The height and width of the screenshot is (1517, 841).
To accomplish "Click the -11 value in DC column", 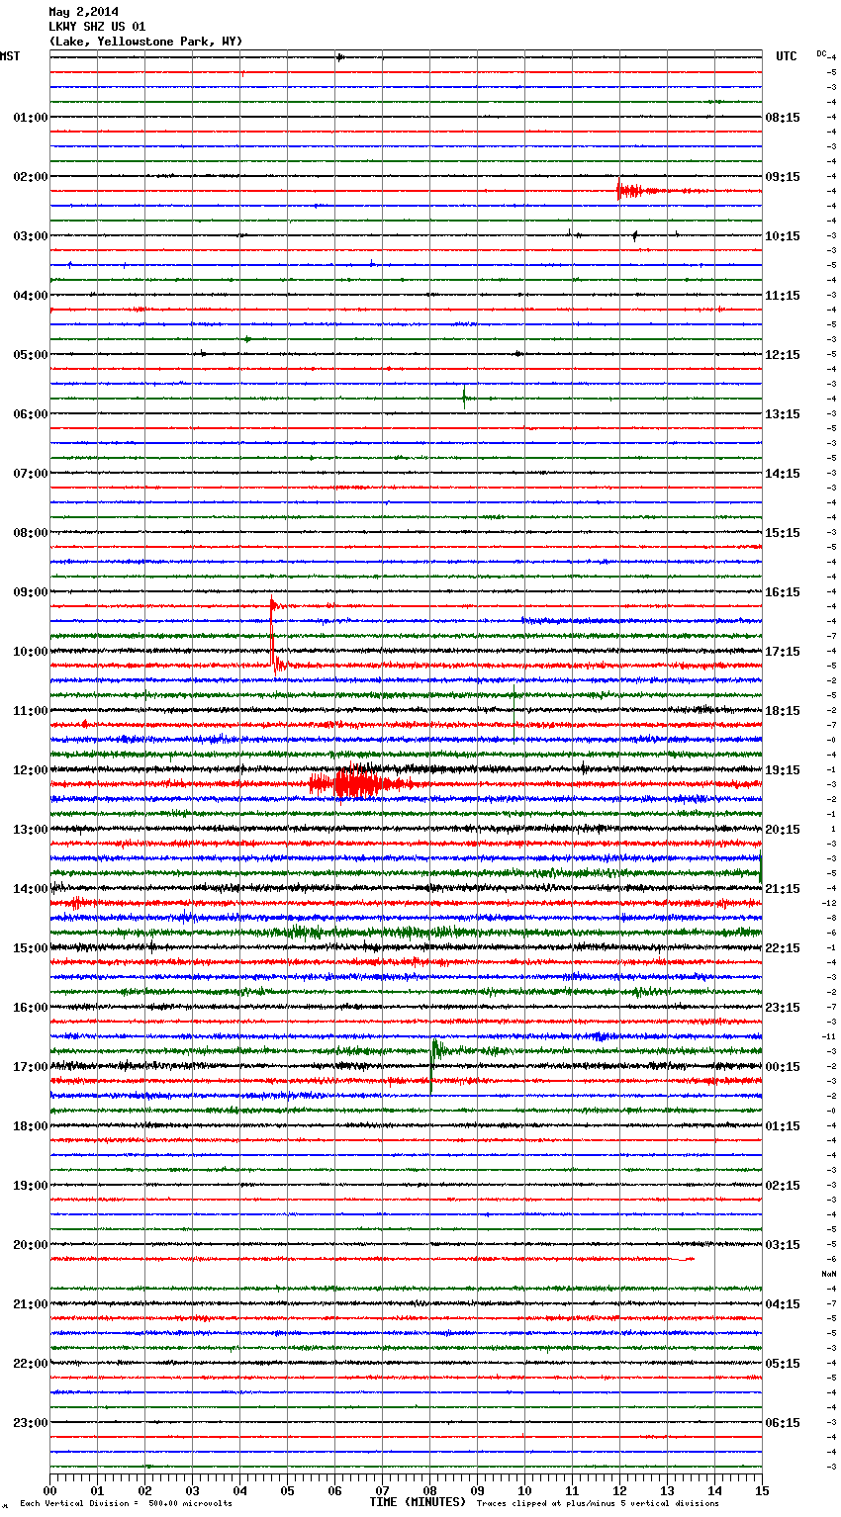I will point(829,1036).
